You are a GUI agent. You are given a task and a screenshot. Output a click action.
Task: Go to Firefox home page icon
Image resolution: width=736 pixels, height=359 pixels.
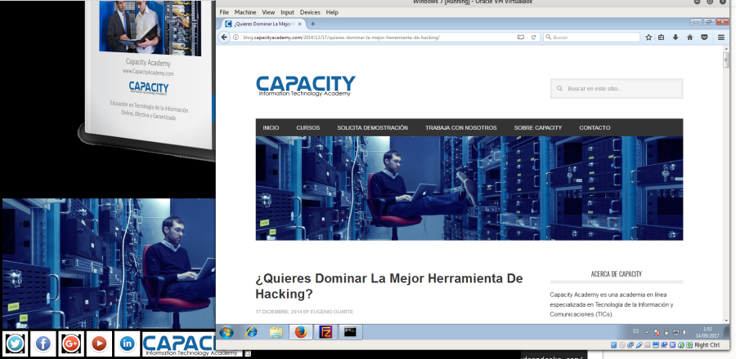coord(689,38)
